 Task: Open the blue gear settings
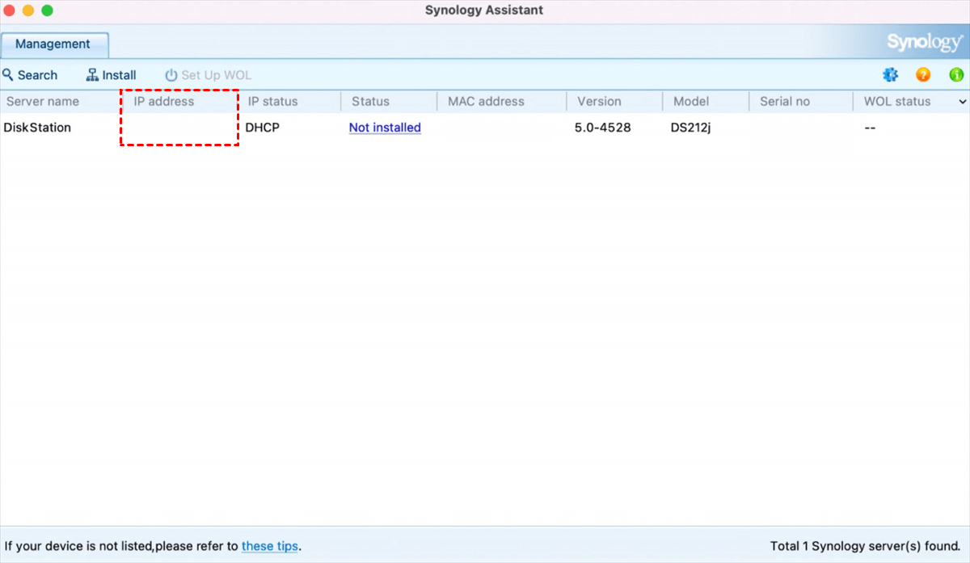point(890,75)
